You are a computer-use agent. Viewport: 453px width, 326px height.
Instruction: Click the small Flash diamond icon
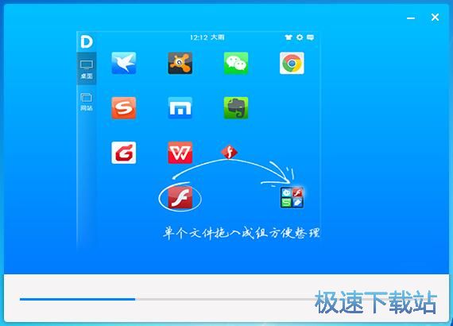(230, 152)
